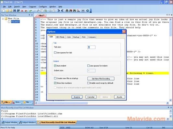The image size is (173, 129).
Task: Click the red binoculars search icon
Action: click(x=71, y=11)
